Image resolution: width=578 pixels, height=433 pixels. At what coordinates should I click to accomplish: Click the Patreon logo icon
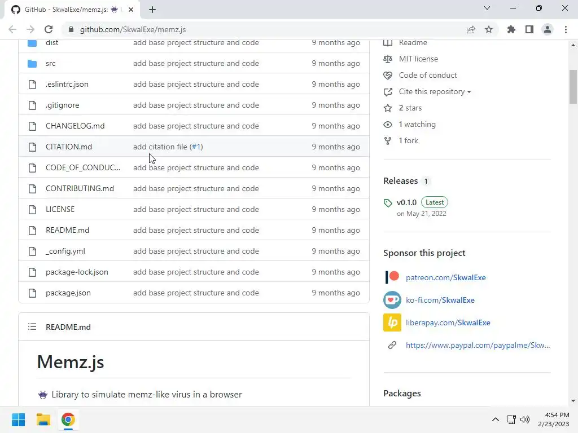392,277
